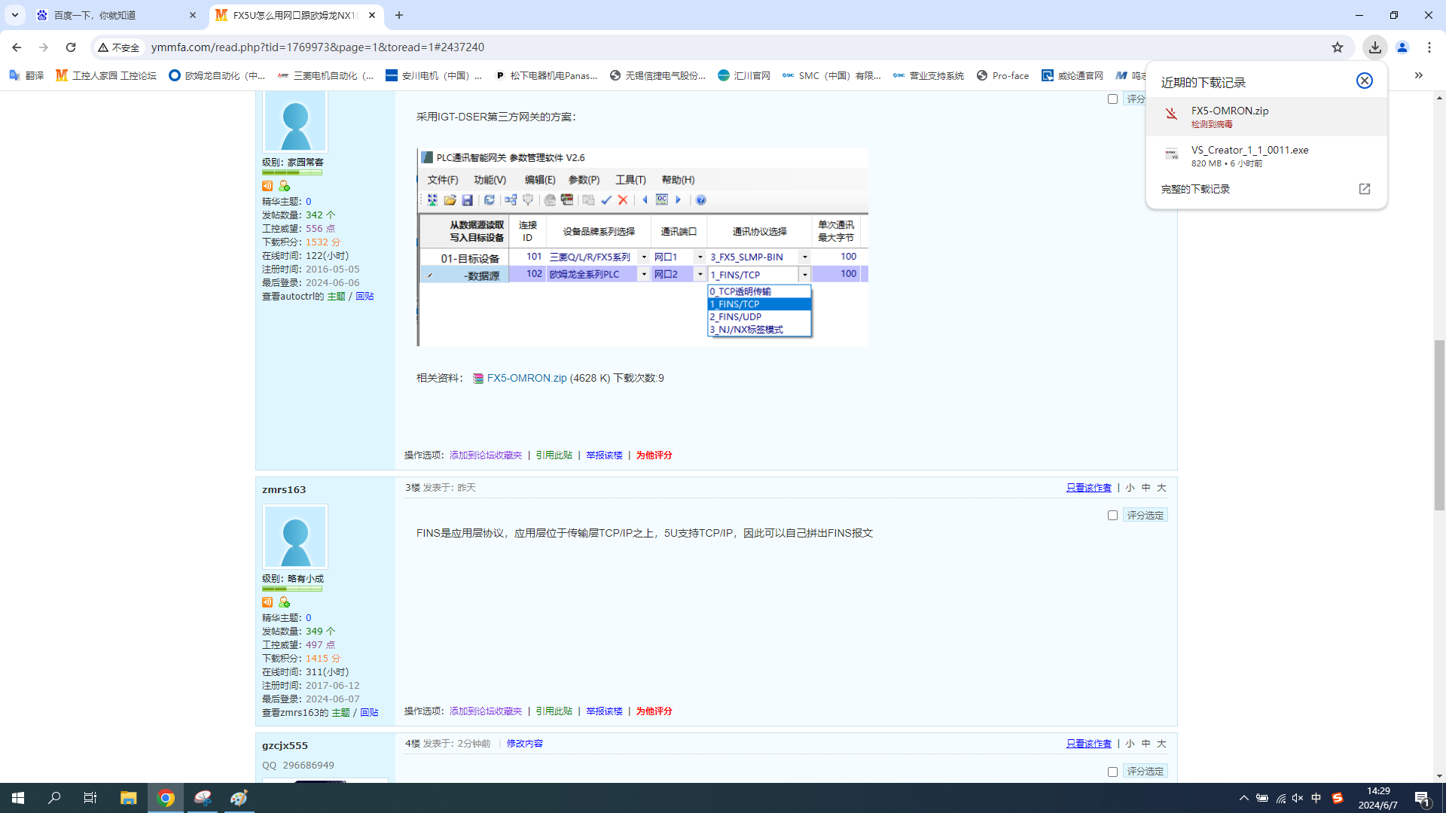Click the page vertical scrollbar thumb

(x=1439, y=425)
